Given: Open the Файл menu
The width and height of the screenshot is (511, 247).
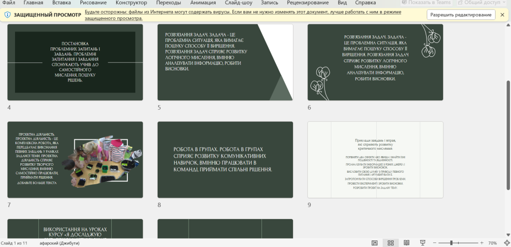Looking at the screenshot, I should pyautogui.click(x=8, y=2).
